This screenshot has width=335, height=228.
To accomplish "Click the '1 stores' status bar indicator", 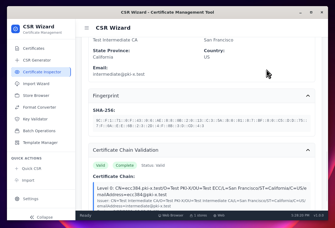I will point(198,215).
